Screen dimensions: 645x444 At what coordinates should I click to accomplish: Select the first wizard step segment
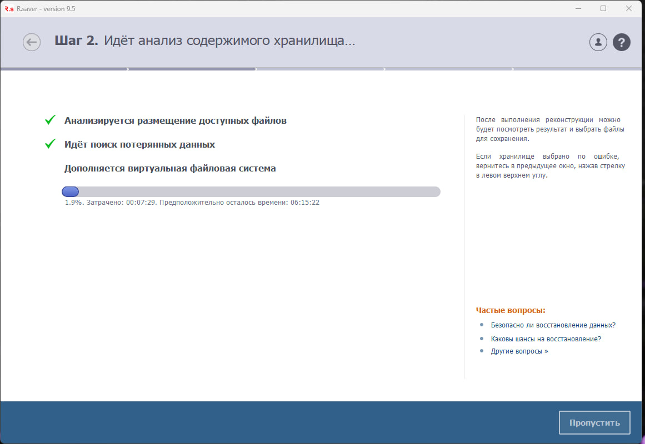coord(64,69)
